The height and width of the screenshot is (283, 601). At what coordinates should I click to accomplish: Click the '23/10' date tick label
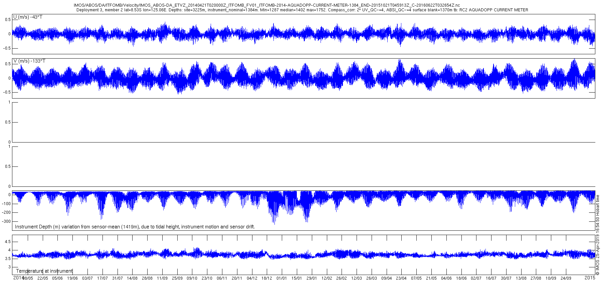click(x=207, y=278)
